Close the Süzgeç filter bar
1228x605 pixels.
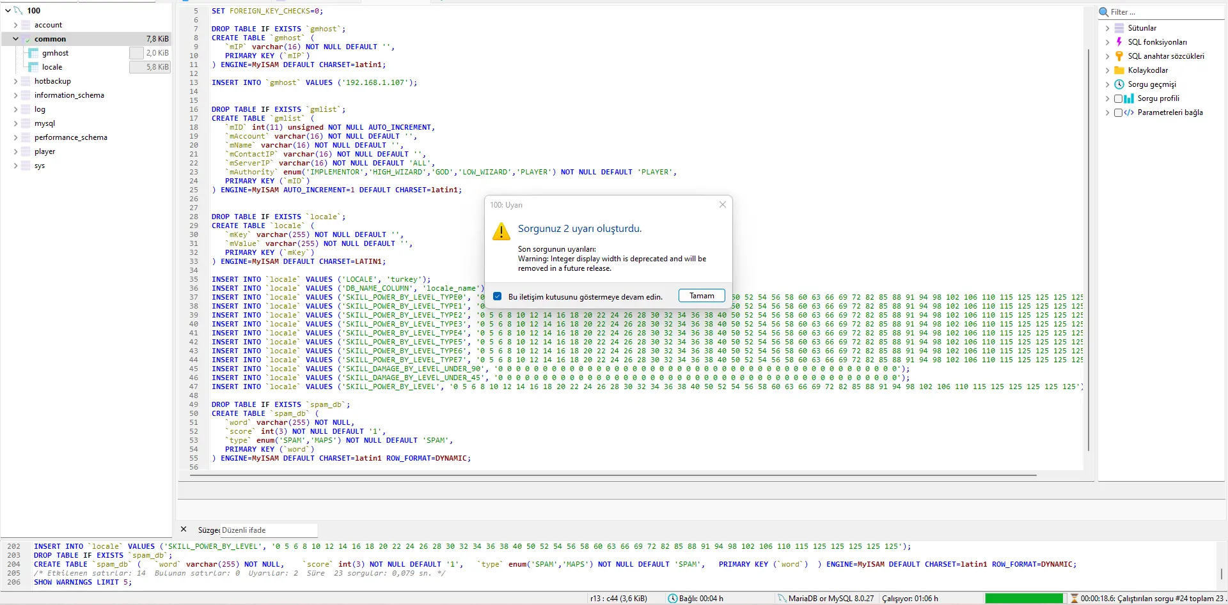[x=184, y=530]
